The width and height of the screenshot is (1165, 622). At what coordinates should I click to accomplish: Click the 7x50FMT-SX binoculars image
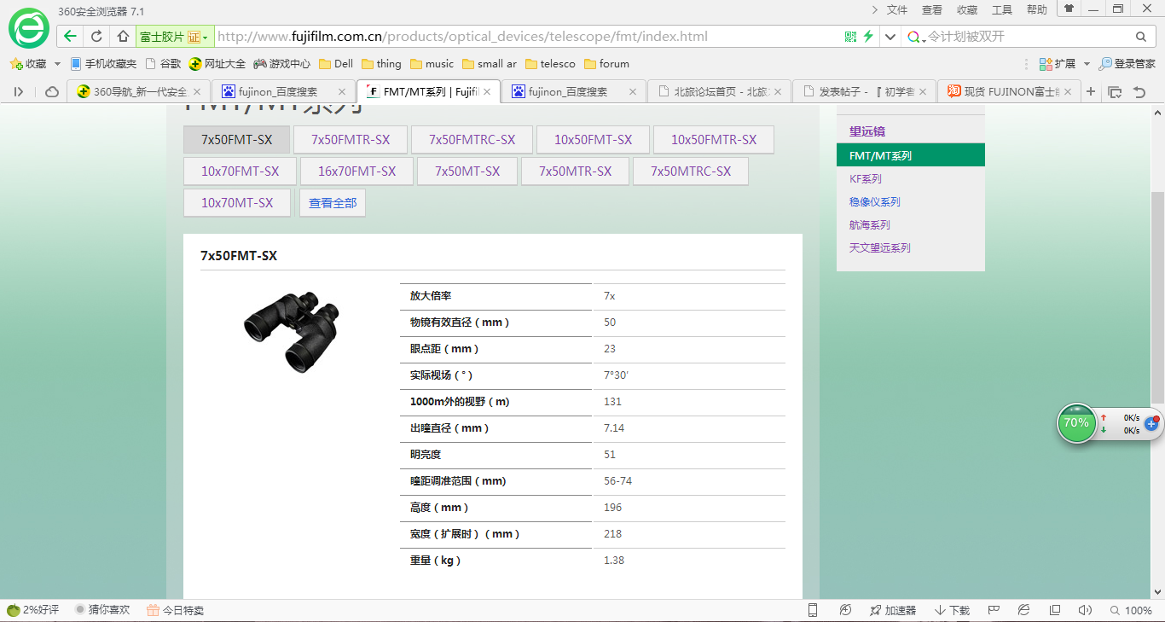(290, 331)
